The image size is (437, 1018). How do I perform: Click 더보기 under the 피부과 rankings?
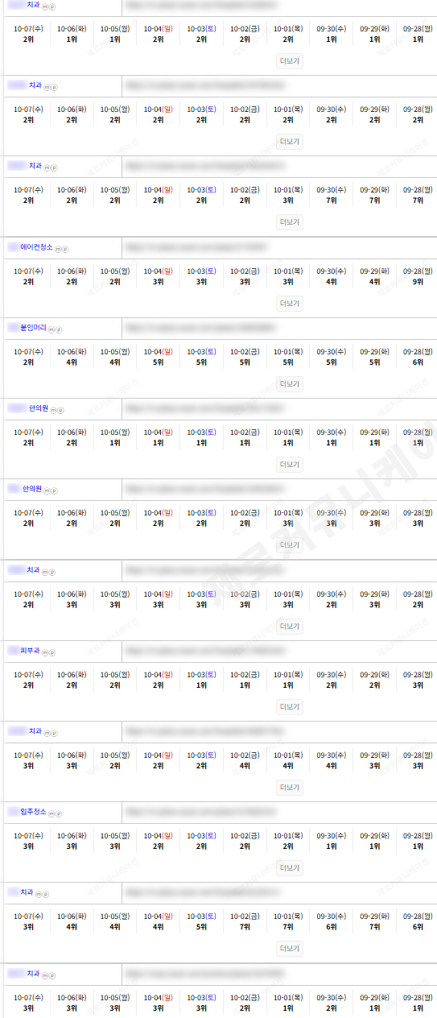(x=290, y=706)
